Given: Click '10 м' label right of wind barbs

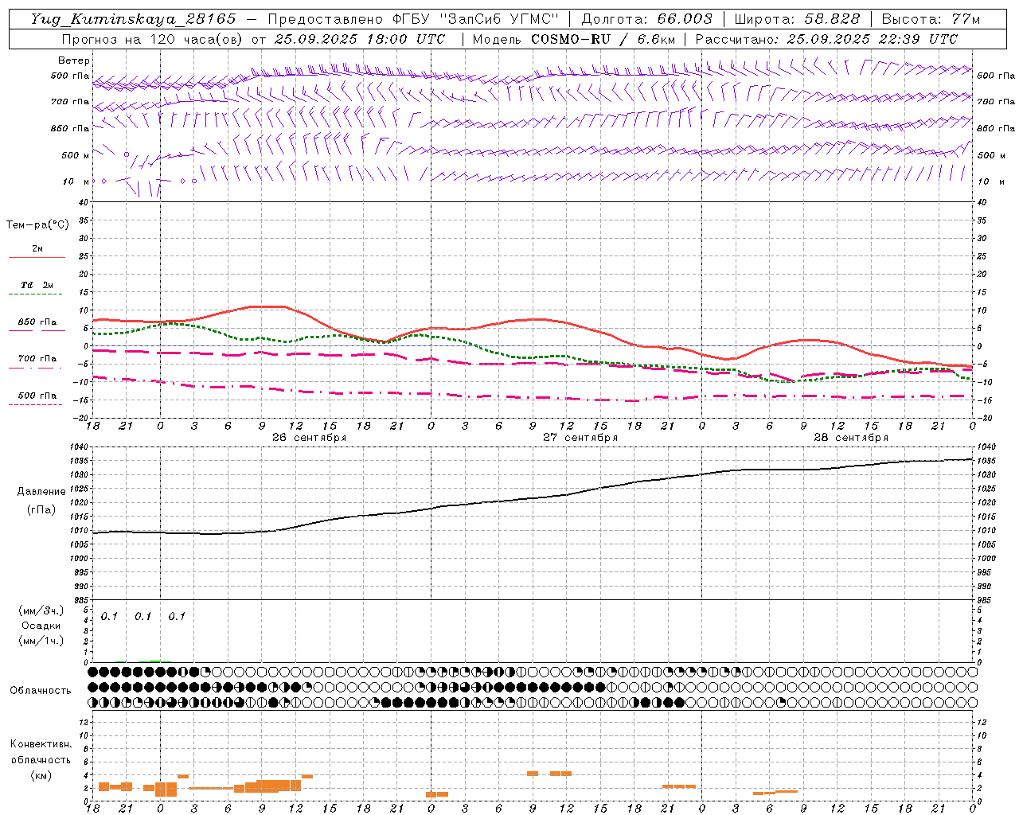Looking at the screenshot, I should [x=990, y=181].
